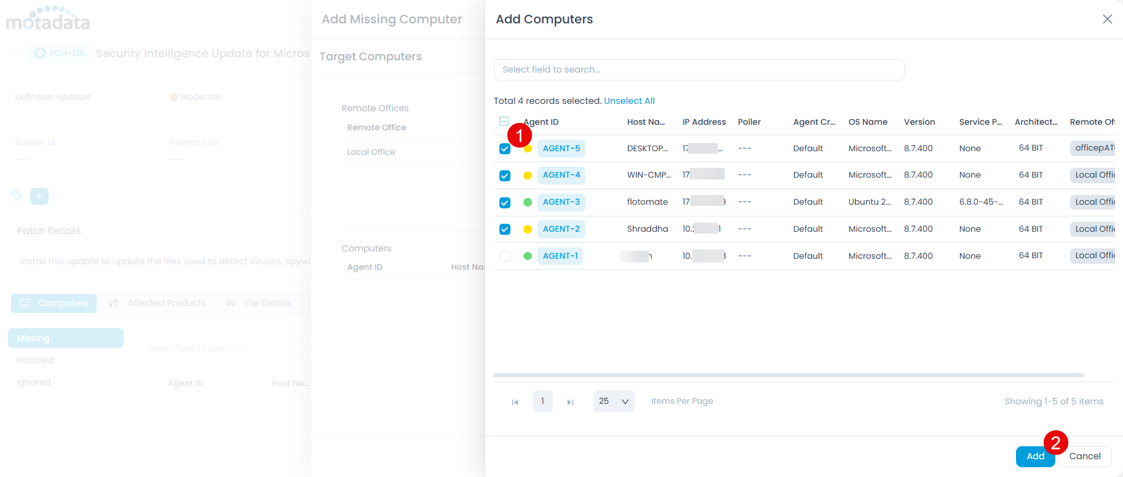
Task: Select Installed in background side list
Action: point(35,360)
